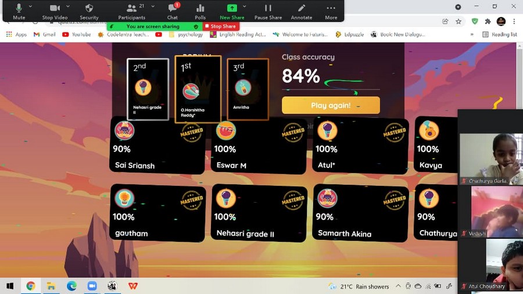Open the psychology bookmarks folder
This screenshot has height=294, width=523.
(x=186, y=34)
